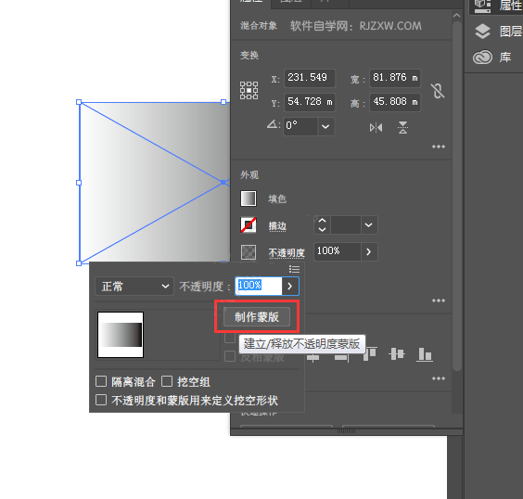Open the 图层 Layers panel
The image size is (523, 499).
pos(498,32)
